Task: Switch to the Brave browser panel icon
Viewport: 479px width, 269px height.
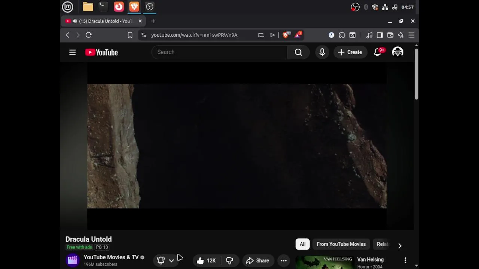Action: (x=134, y=7)
